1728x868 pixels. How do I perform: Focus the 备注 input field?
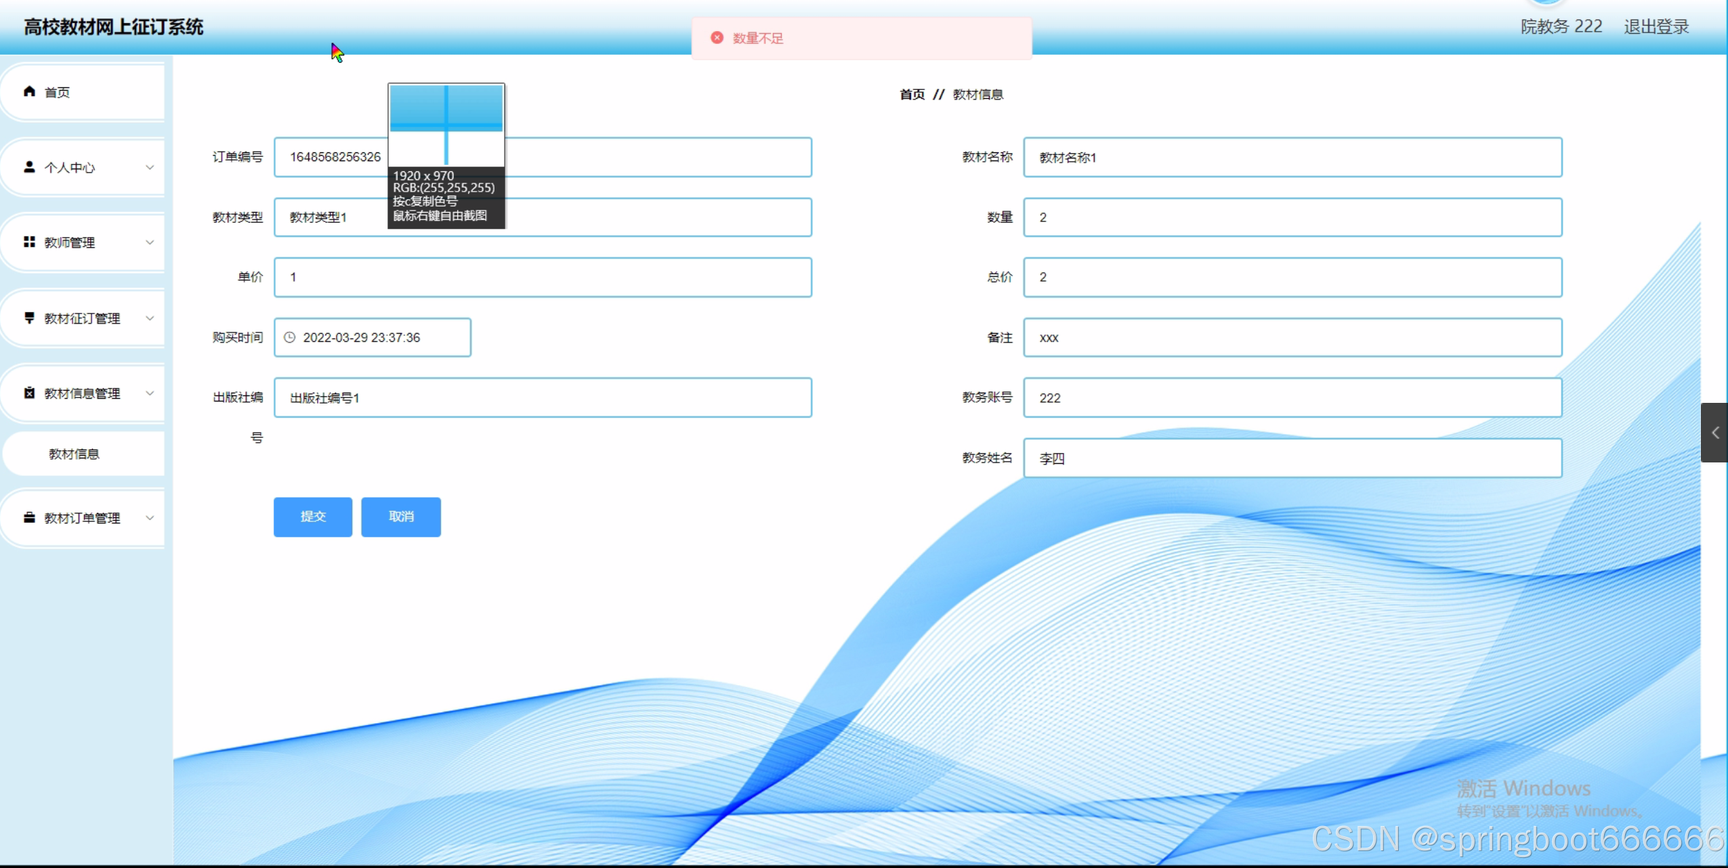(x=1292, y=337)
